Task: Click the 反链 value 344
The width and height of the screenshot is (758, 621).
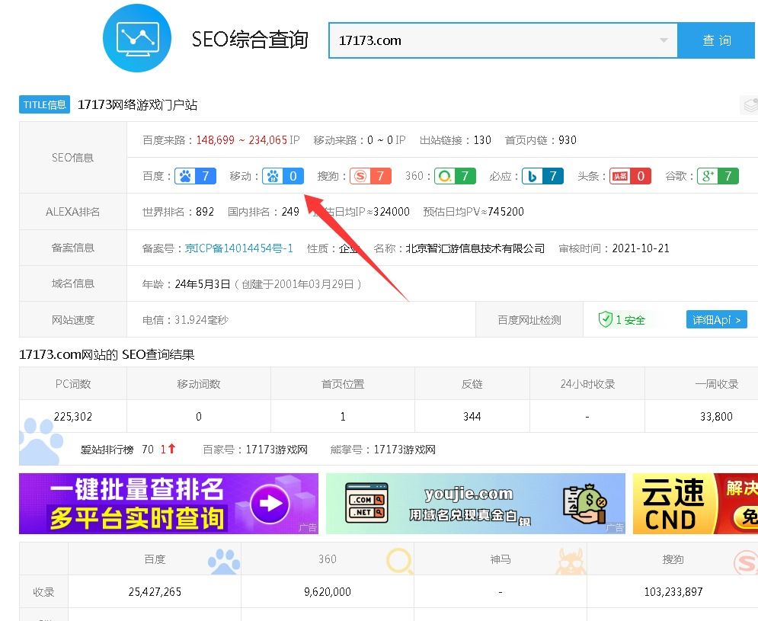Action: tap(472, 417)
